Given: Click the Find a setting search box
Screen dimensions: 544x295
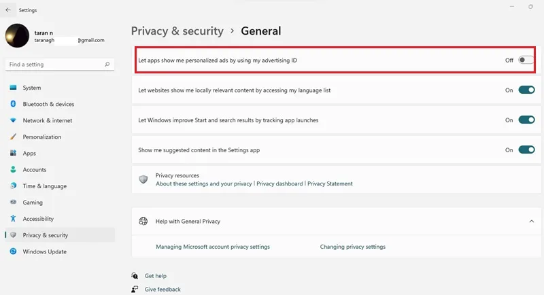Looking at the screenshot, I should click(60, 65).
